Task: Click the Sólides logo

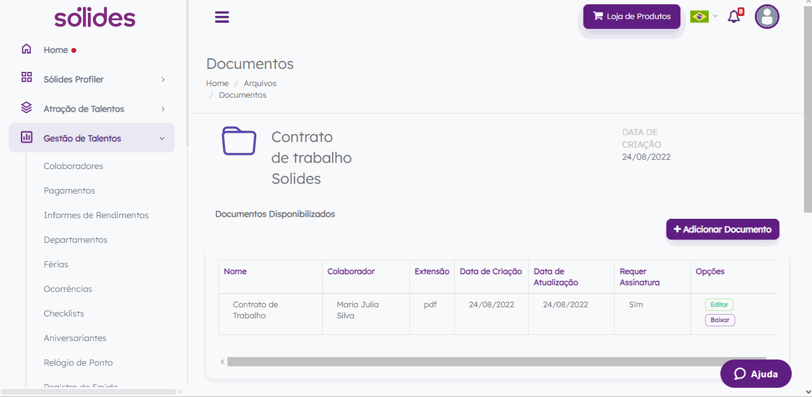Action: [x=95, y=17]
